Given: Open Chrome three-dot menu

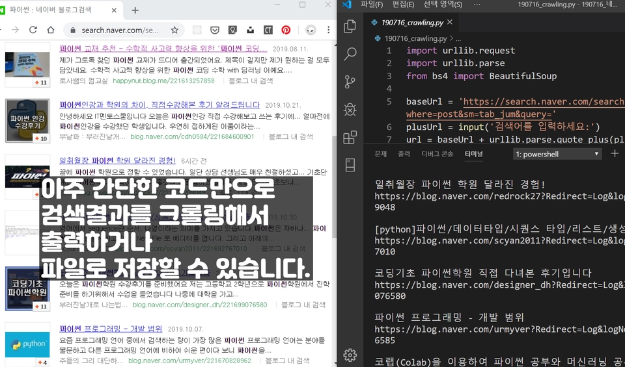Looking at the screenshot, I should (328, 30).
